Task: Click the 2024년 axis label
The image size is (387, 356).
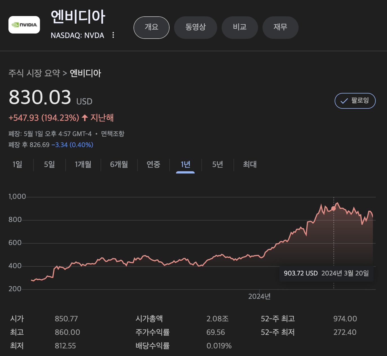Action: pos(259,296)
